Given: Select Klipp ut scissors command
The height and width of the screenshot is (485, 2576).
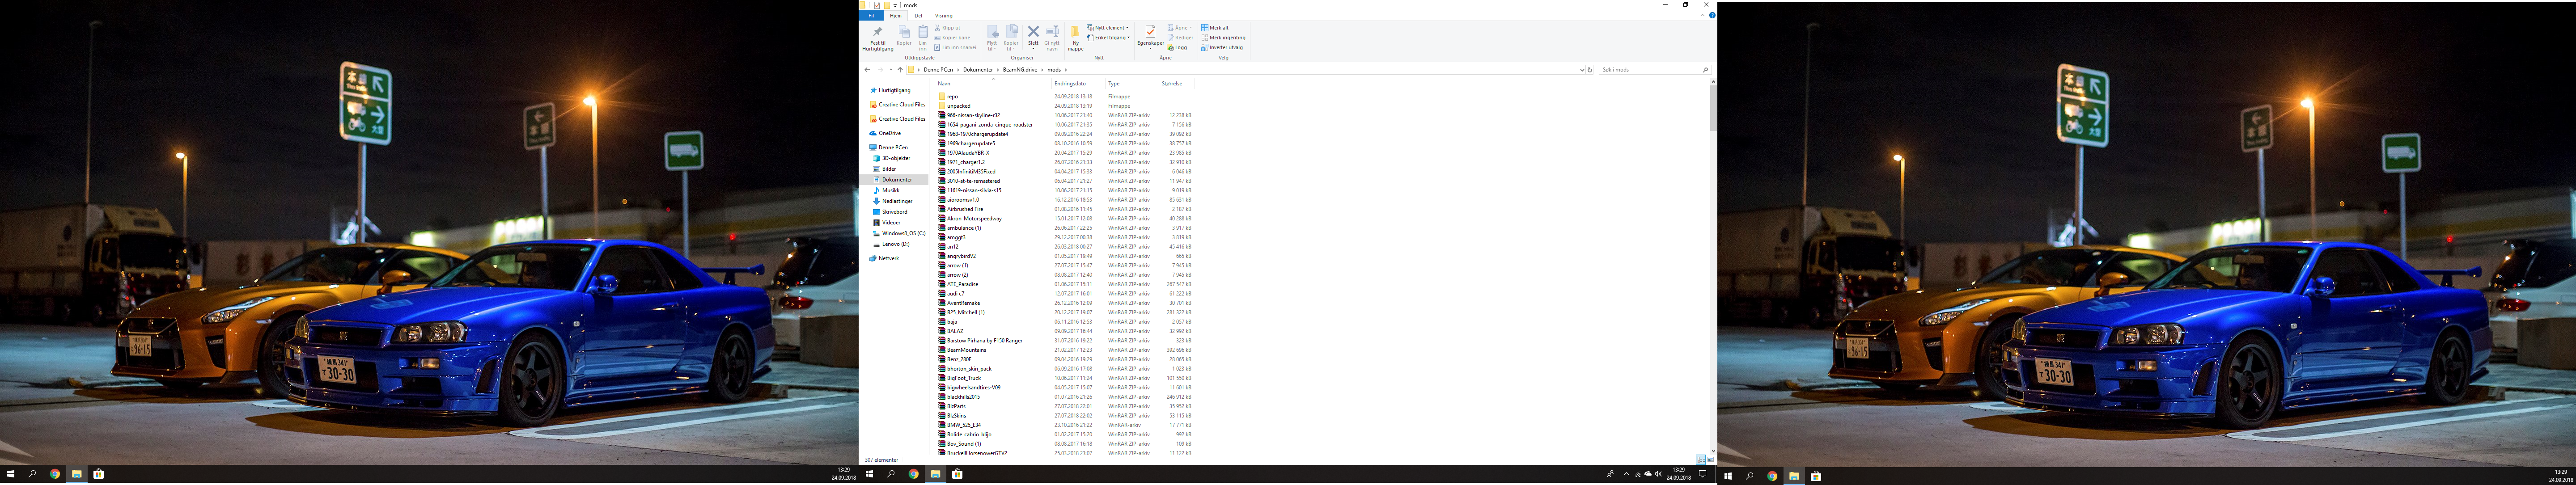Looking at the screenshot, I should tap(948, 28).
